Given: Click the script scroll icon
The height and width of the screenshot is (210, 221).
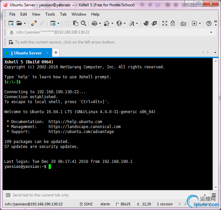Looking at the screenshot, I should coord(154,23).
